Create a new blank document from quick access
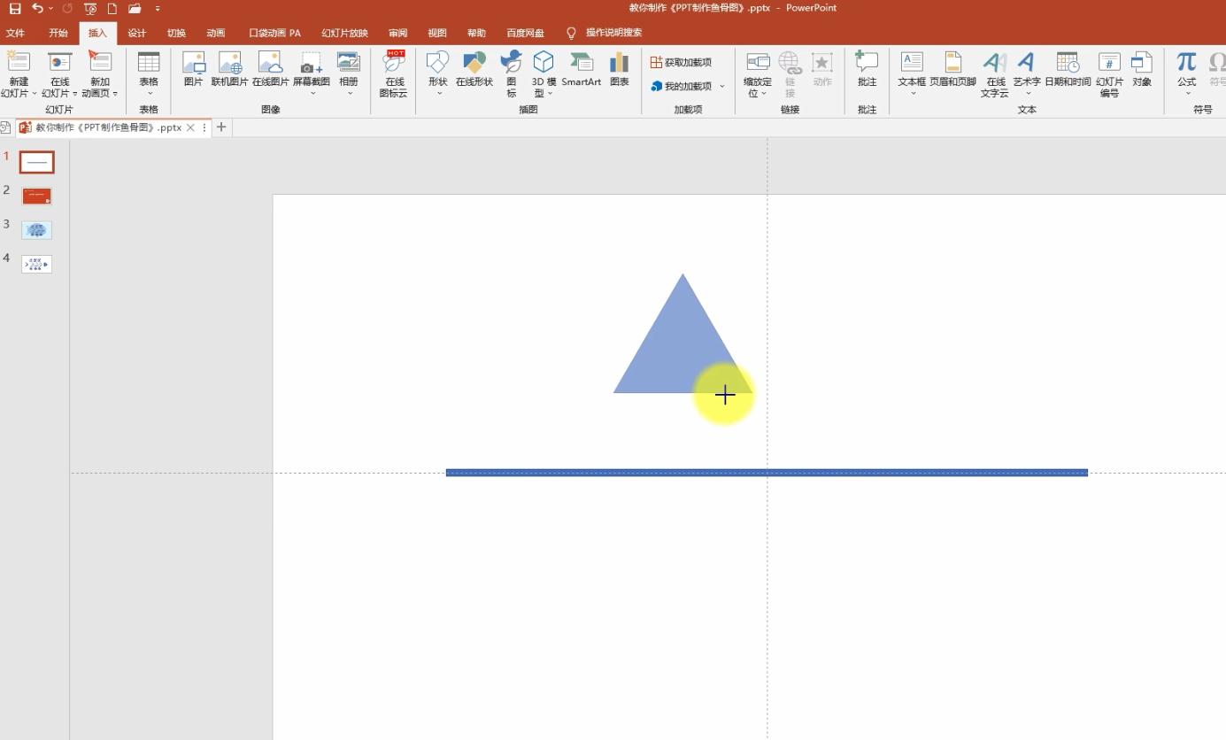This screenshot has height=740, width=1226. coord(112,9)
